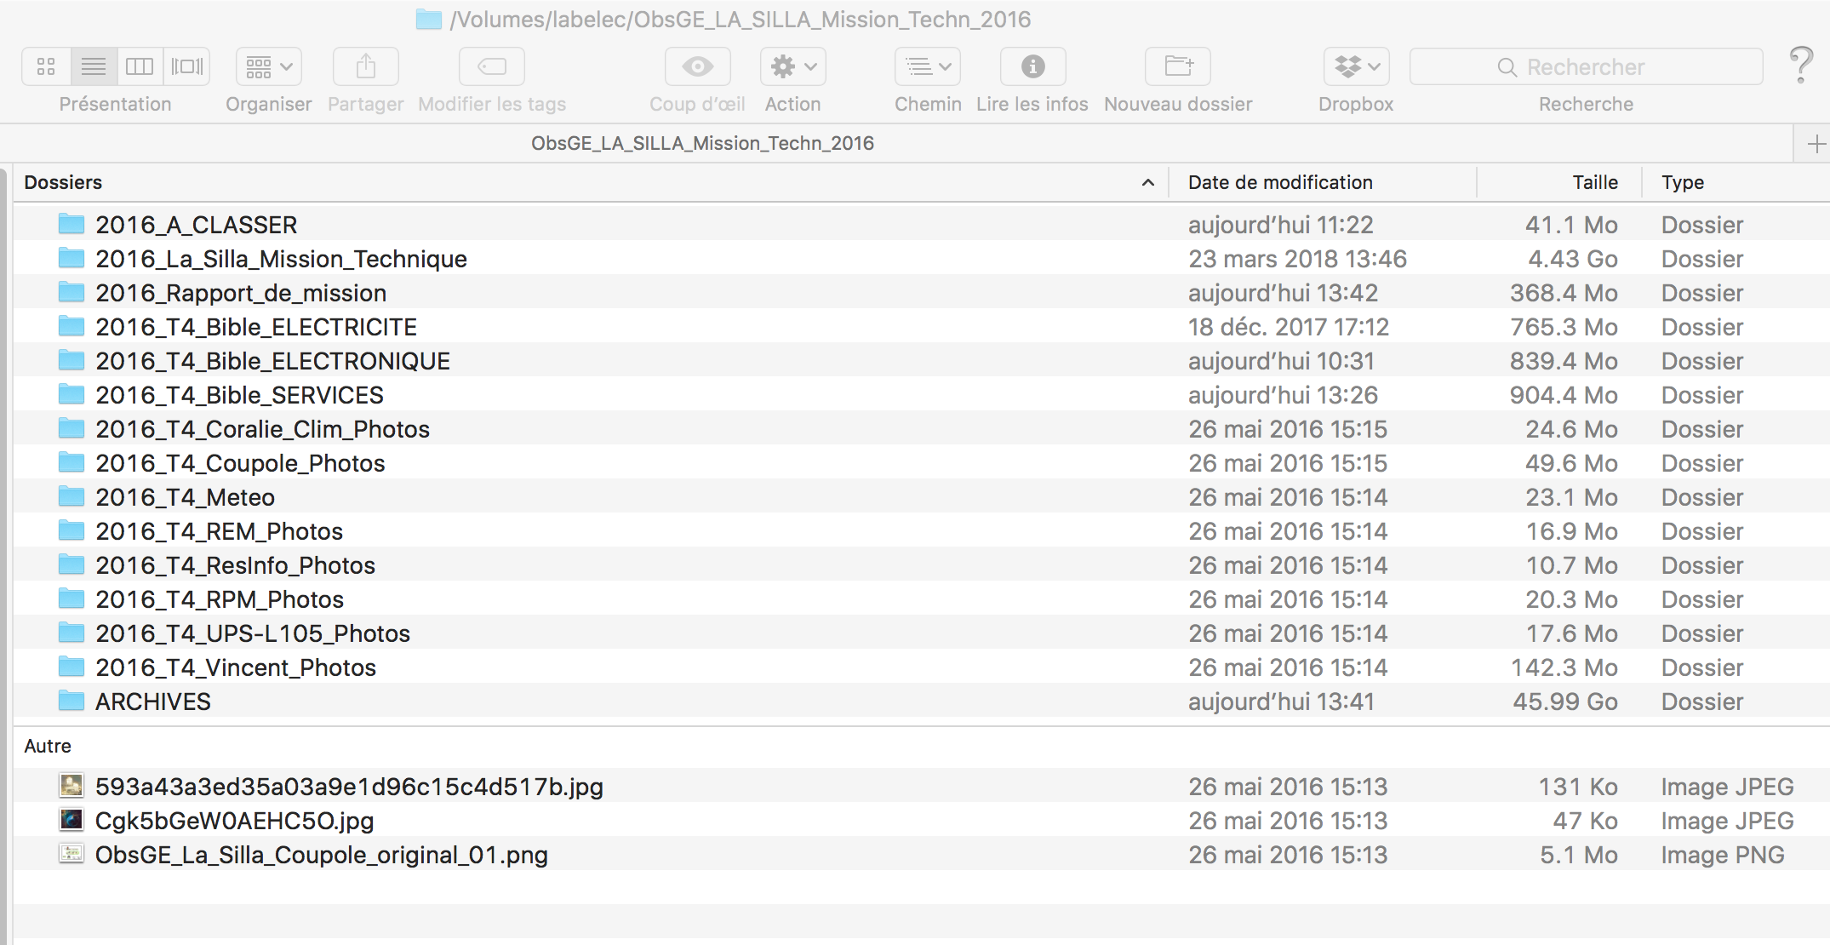Select the Cgk5bGeW0AEHC5O.jpg thumbnail

pos(71,820)
